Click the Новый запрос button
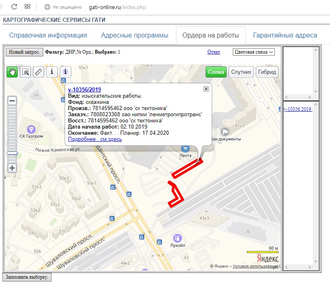 (24, 52)
